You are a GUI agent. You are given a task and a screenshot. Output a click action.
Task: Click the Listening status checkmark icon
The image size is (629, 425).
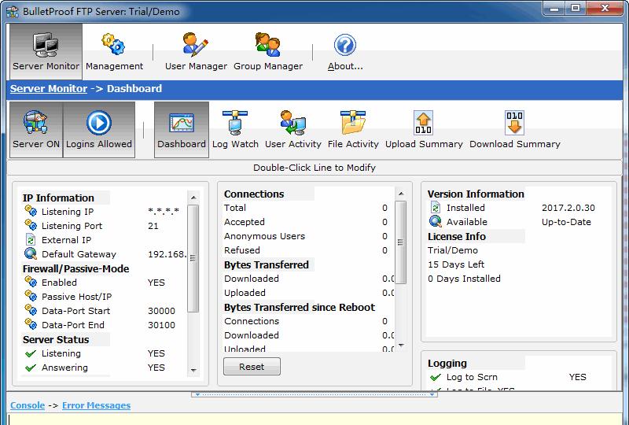pyautogui.click(x=31, y=354)
